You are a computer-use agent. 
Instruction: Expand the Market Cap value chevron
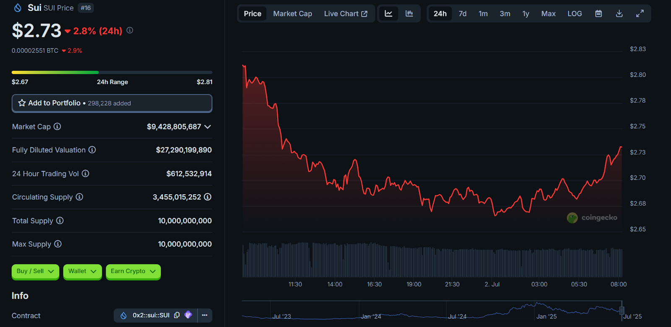click(x=208, y=126)
